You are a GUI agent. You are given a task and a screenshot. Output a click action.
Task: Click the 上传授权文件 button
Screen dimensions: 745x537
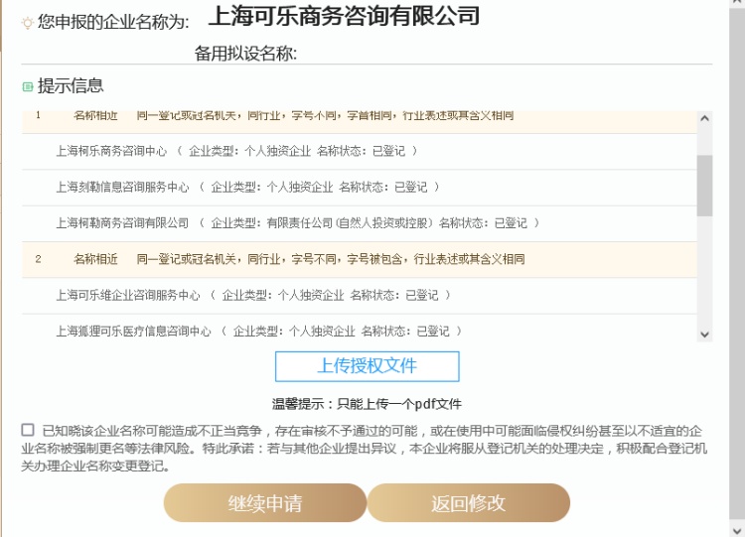(367, 366)
